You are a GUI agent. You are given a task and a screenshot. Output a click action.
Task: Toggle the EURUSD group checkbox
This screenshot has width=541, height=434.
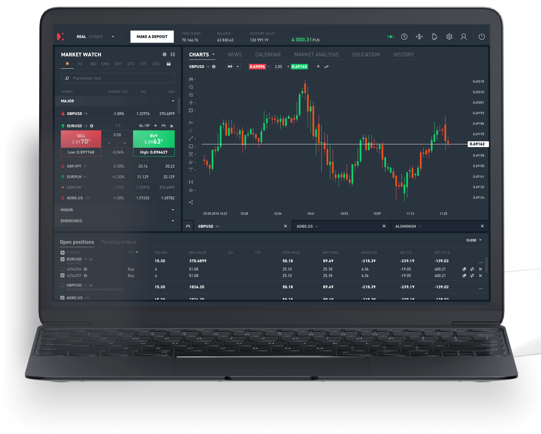[63, 259]
